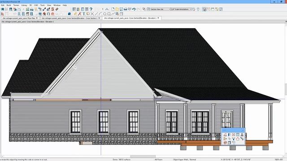The image size is (287, 161).
Task: Open the Build menu
Action: (x=9, y=5)
